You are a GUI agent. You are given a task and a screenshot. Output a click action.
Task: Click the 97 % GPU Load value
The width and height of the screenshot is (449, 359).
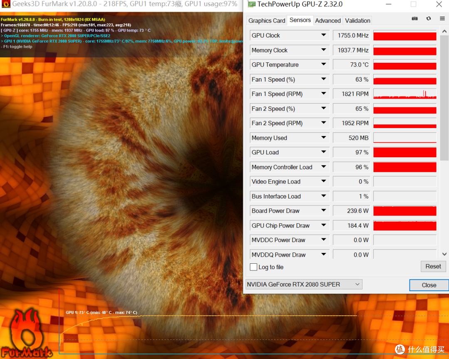(x=351, y=152)
